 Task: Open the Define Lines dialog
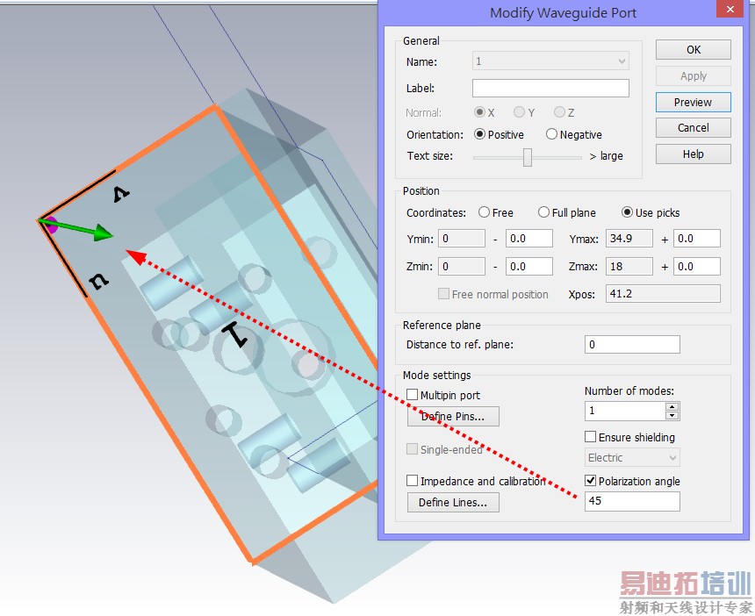click(x=453, y=503)
